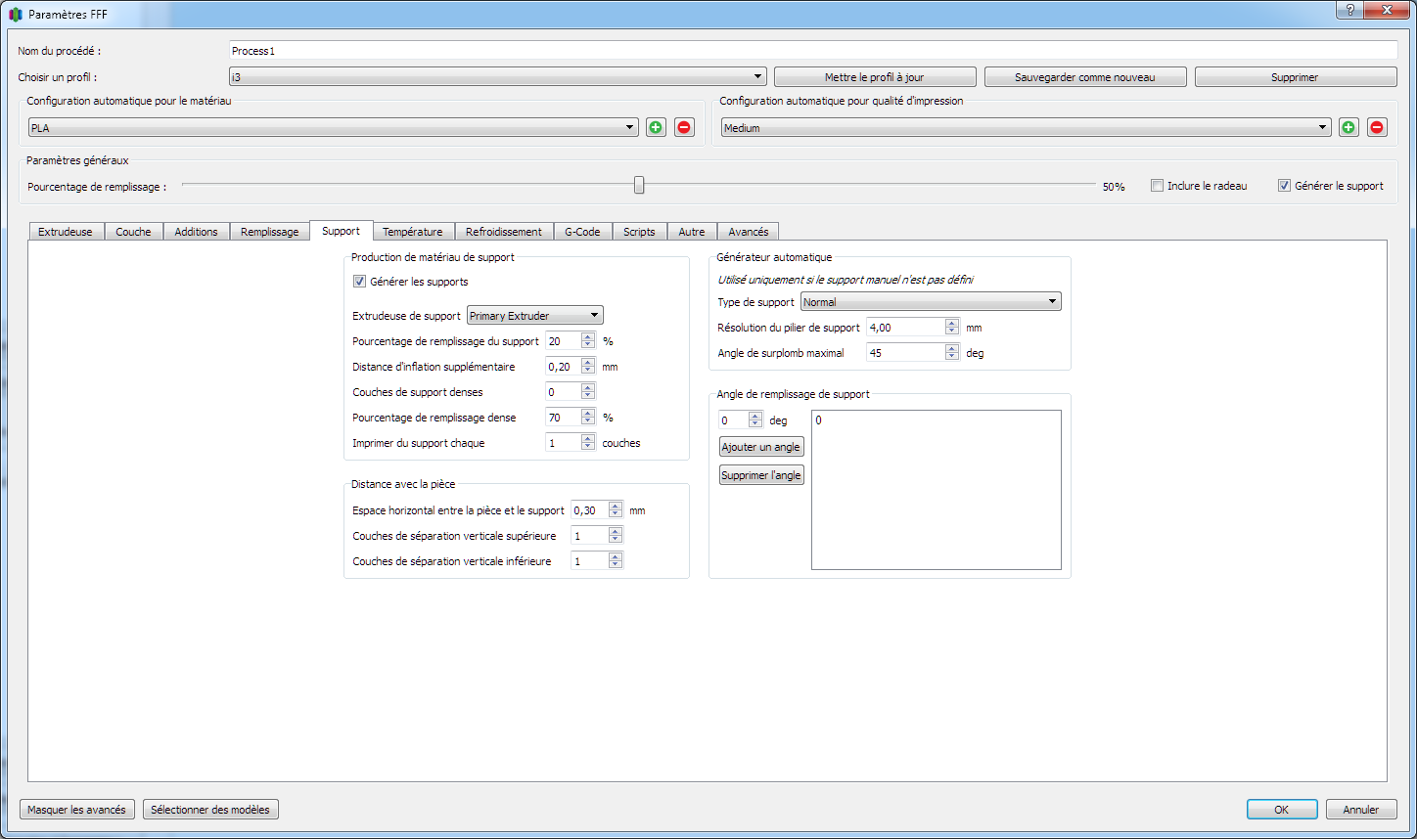Image resolution: width=1417 pixels, height=839 pixels.
Task: Click Supprimer l'angle button
Action: coord(761,475)
